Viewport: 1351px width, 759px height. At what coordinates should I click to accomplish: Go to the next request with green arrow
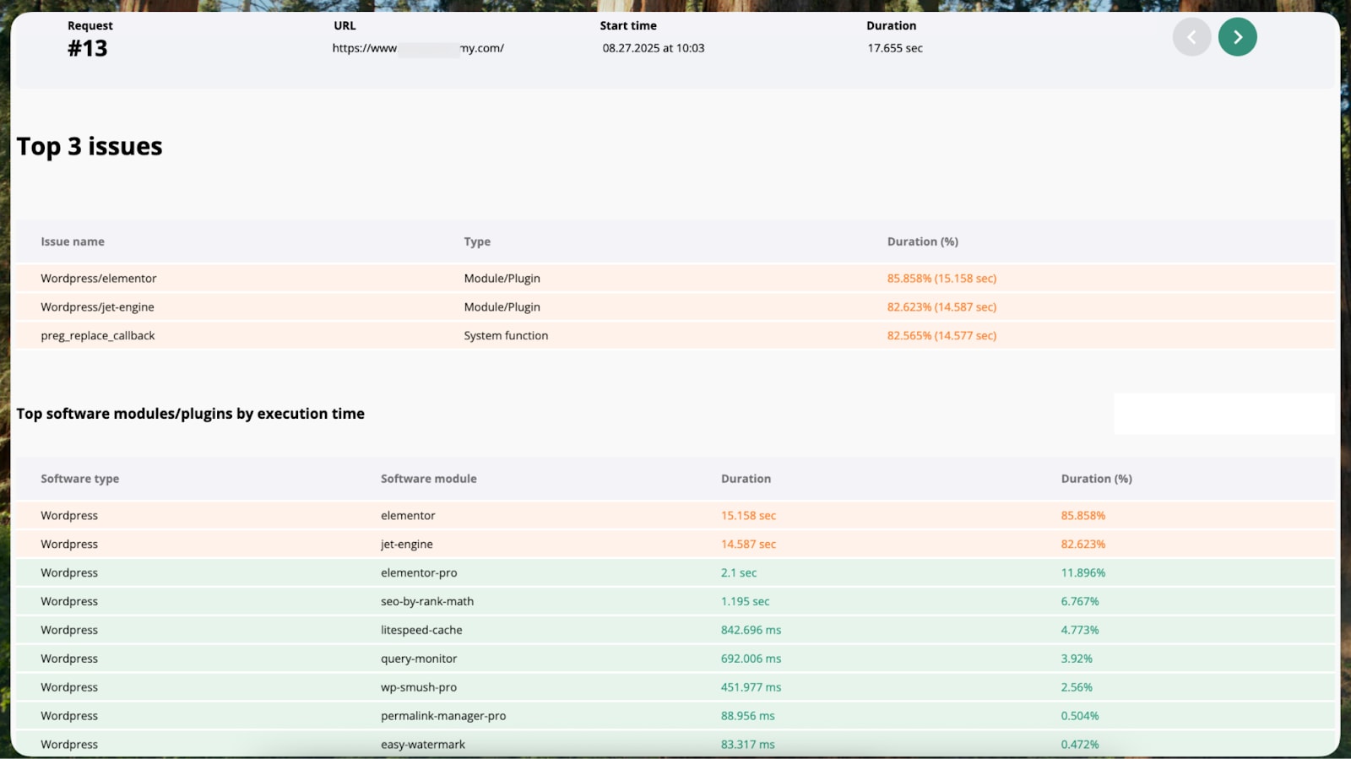point(1237,37)
